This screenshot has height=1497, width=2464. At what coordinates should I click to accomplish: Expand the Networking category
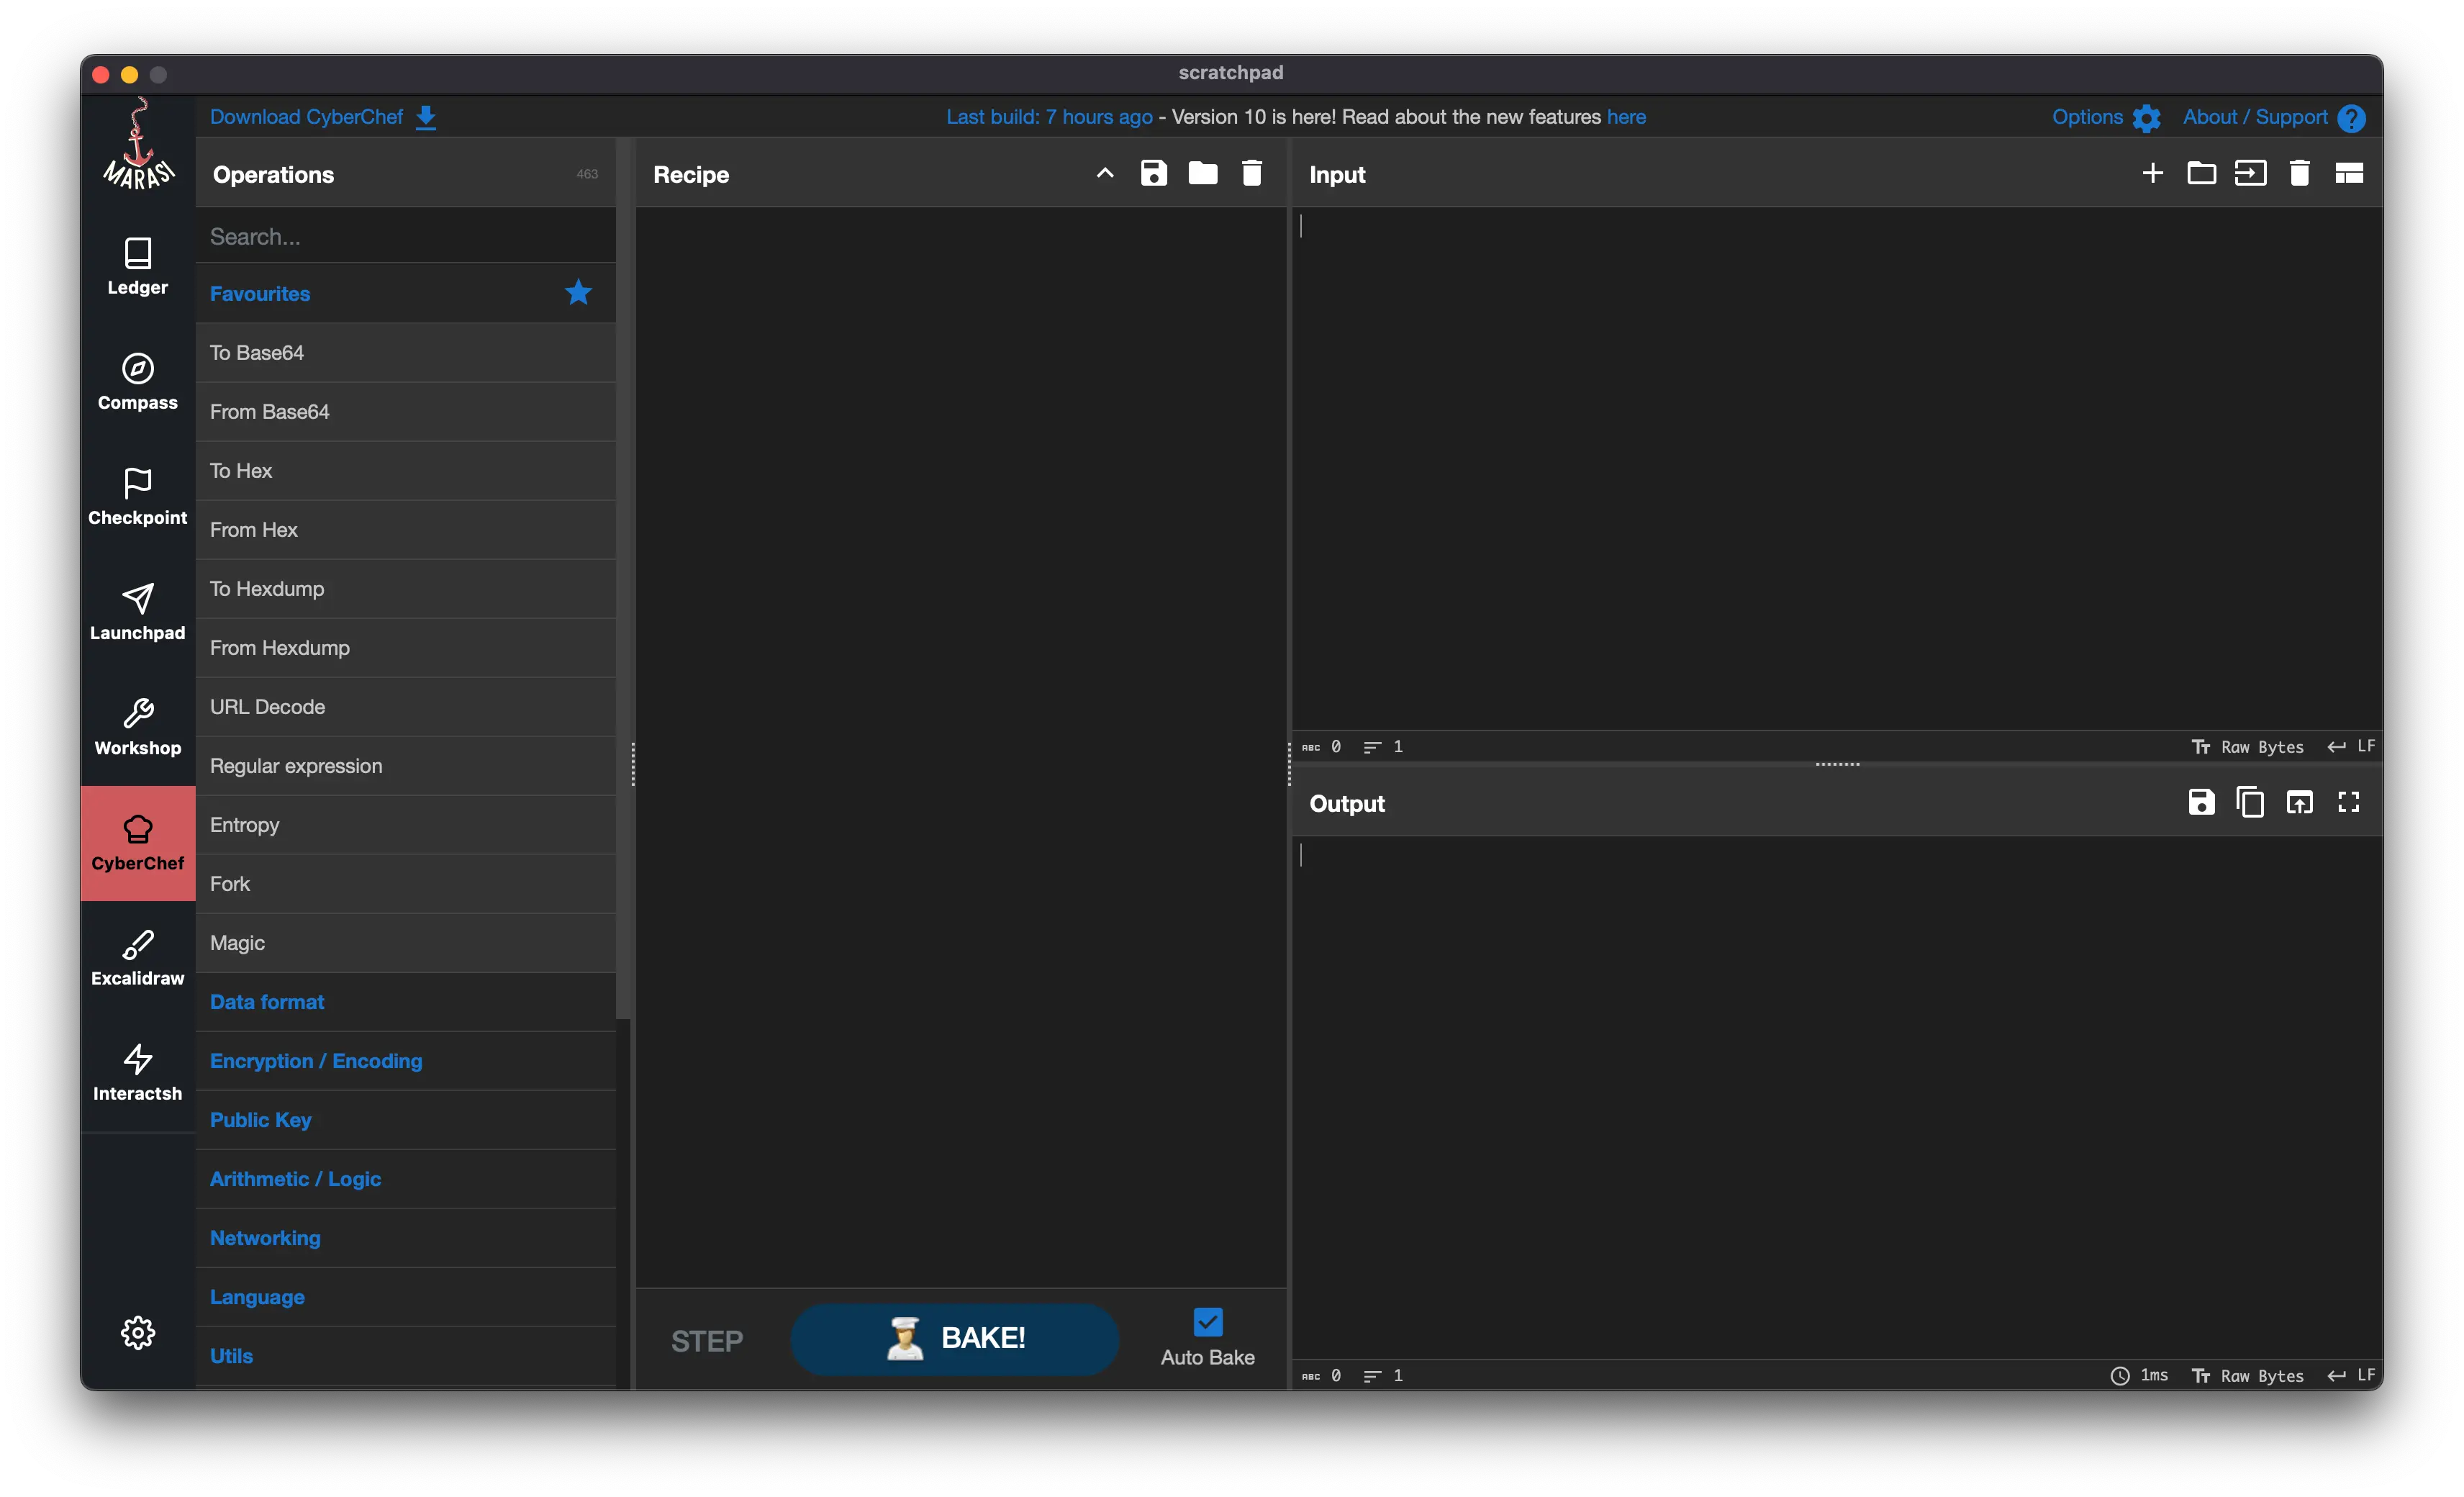[x=405, y=1237]
